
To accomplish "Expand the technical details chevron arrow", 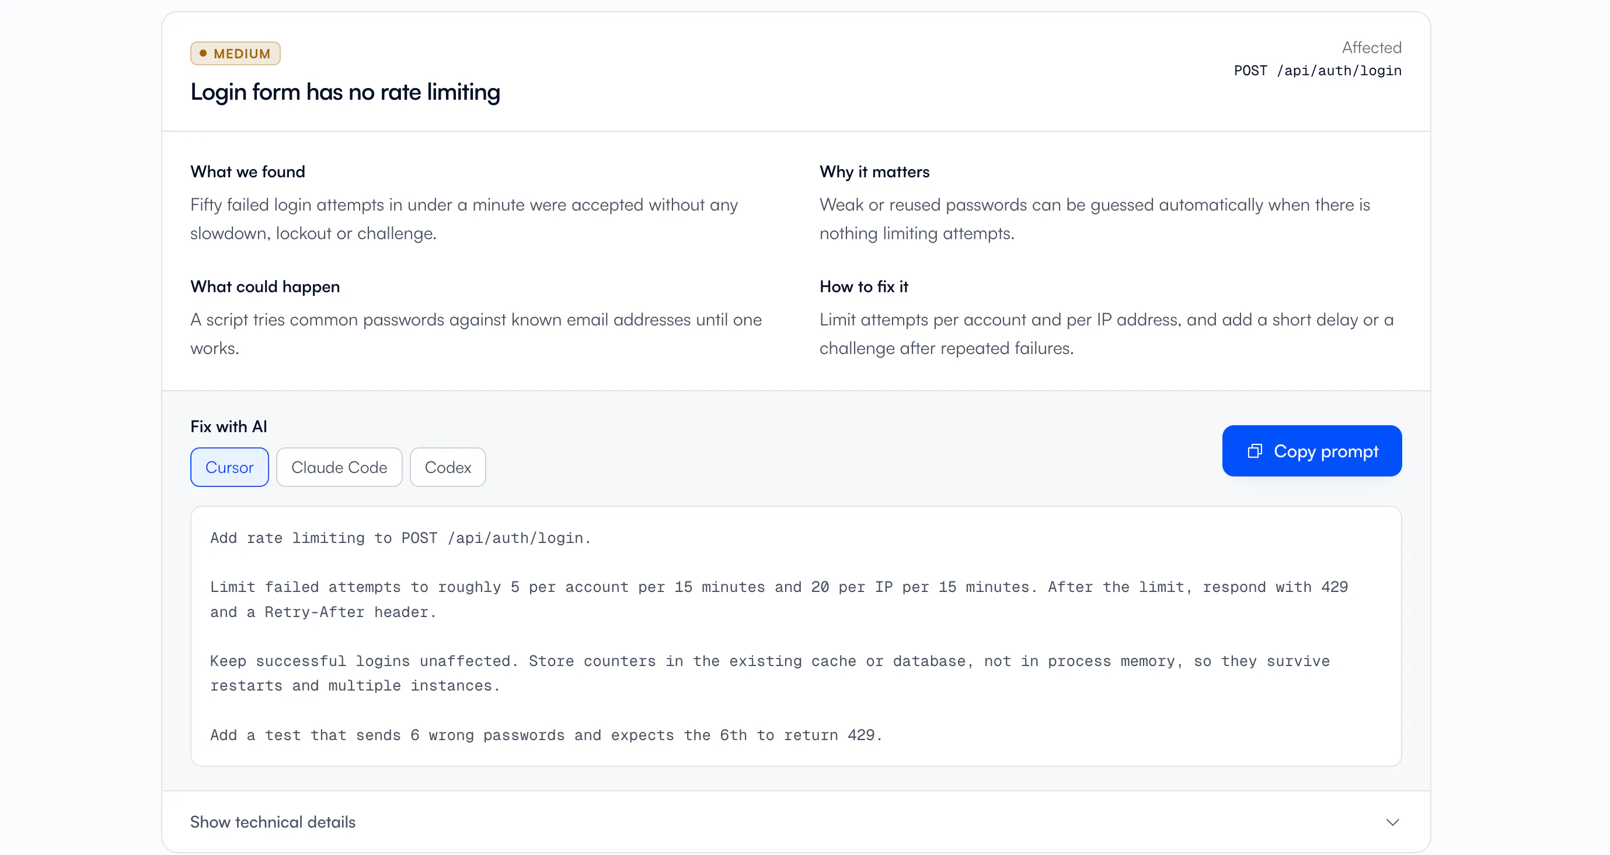I will [1392, 822].
